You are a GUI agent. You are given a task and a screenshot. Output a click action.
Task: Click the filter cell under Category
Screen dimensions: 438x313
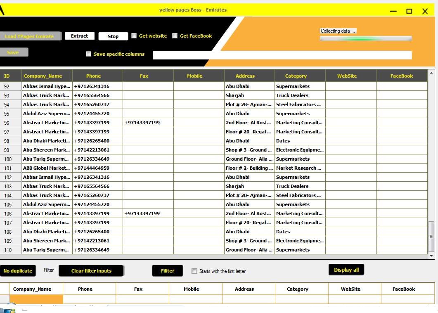coord(302,299)
